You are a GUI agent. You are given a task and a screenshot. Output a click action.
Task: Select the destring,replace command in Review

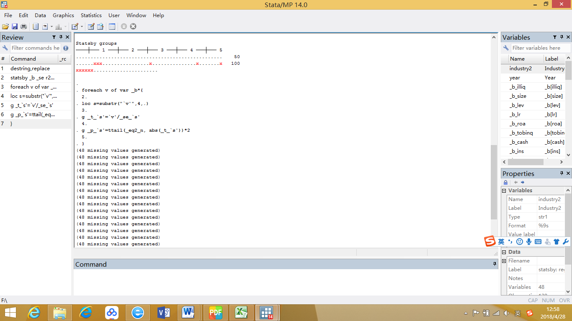point(30,69)
